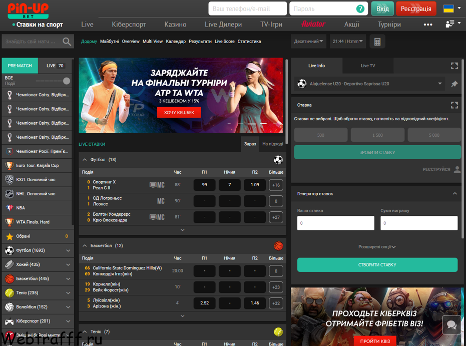Select NBA league in sidebar
Viewport: 466px width, 346px height.
pos(37,208)
